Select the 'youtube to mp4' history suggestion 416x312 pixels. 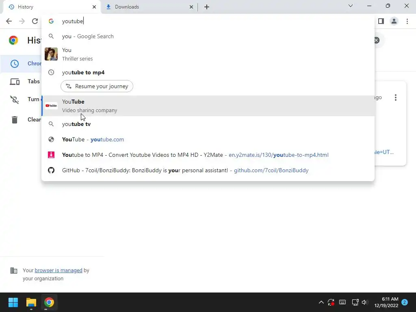tap(208, 72)
